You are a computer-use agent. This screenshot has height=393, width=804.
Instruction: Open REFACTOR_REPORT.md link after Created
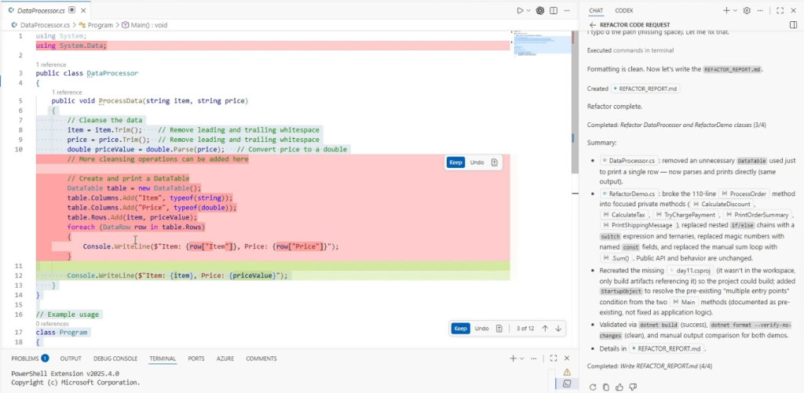point(645,89)
